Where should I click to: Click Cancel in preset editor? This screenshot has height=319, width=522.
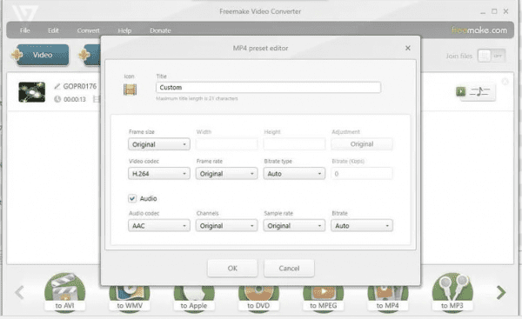coord(289,269)
